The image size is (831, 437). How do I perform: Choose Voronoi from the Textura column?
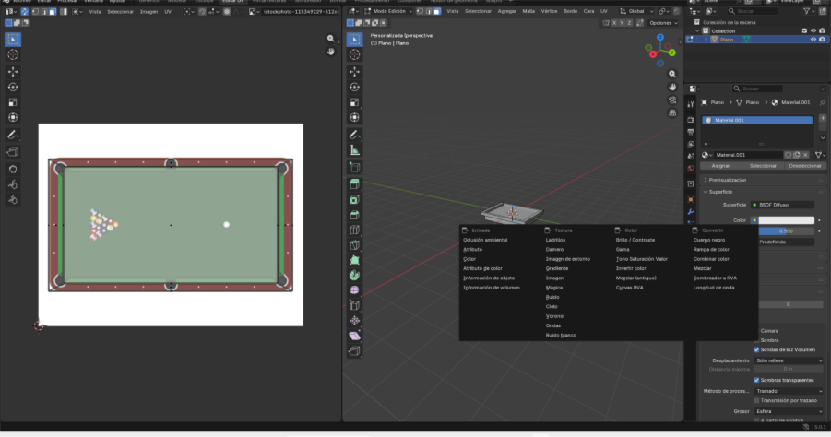pyautogui.click(x=555, y=316)
